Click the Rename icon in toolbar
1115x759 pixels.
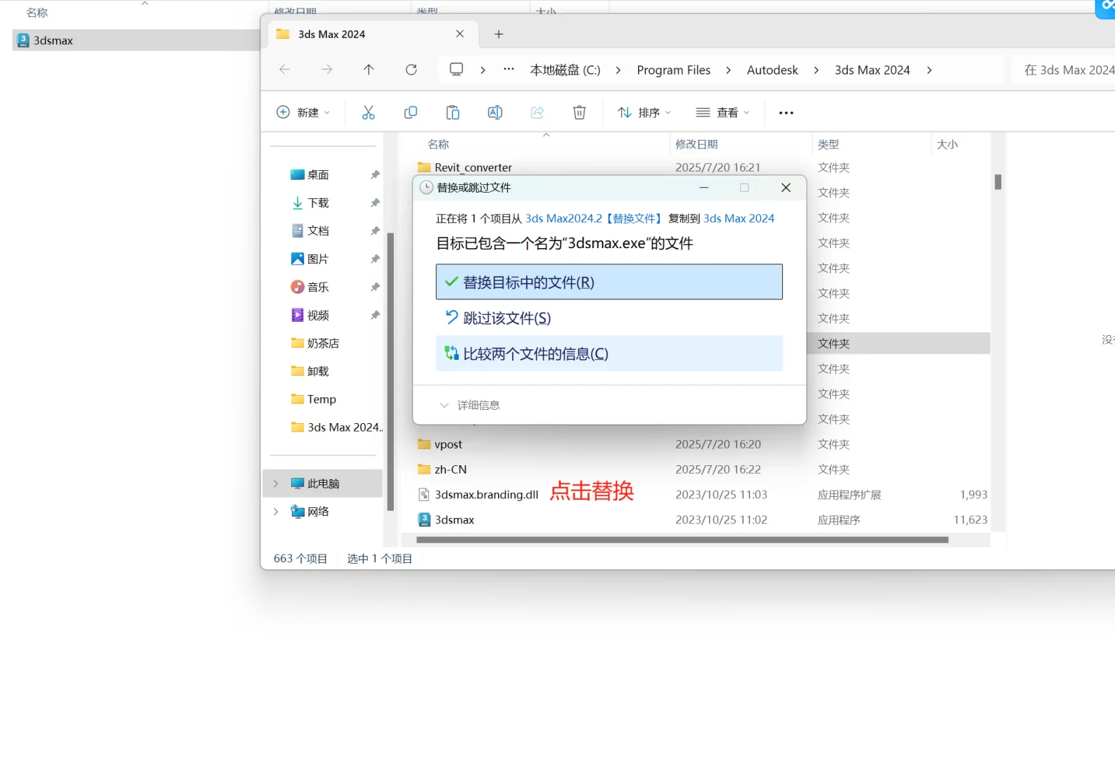tap(495, 112)
